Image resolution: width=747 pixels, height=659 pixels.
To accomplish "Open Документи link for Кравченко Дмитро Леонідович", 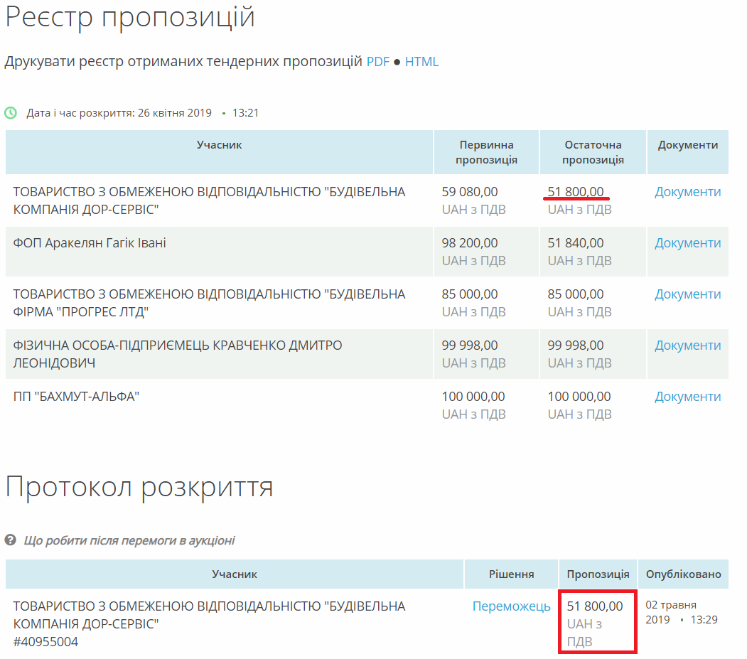I will (x=687, y=345).
